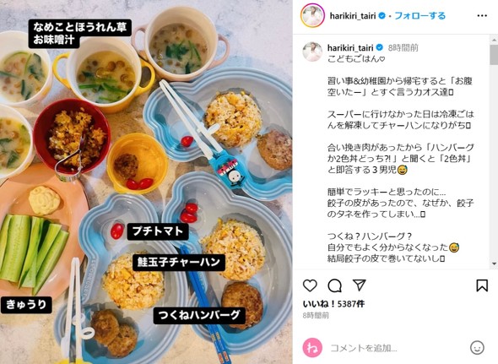View likes list いいね！5387件

[333, 304]
